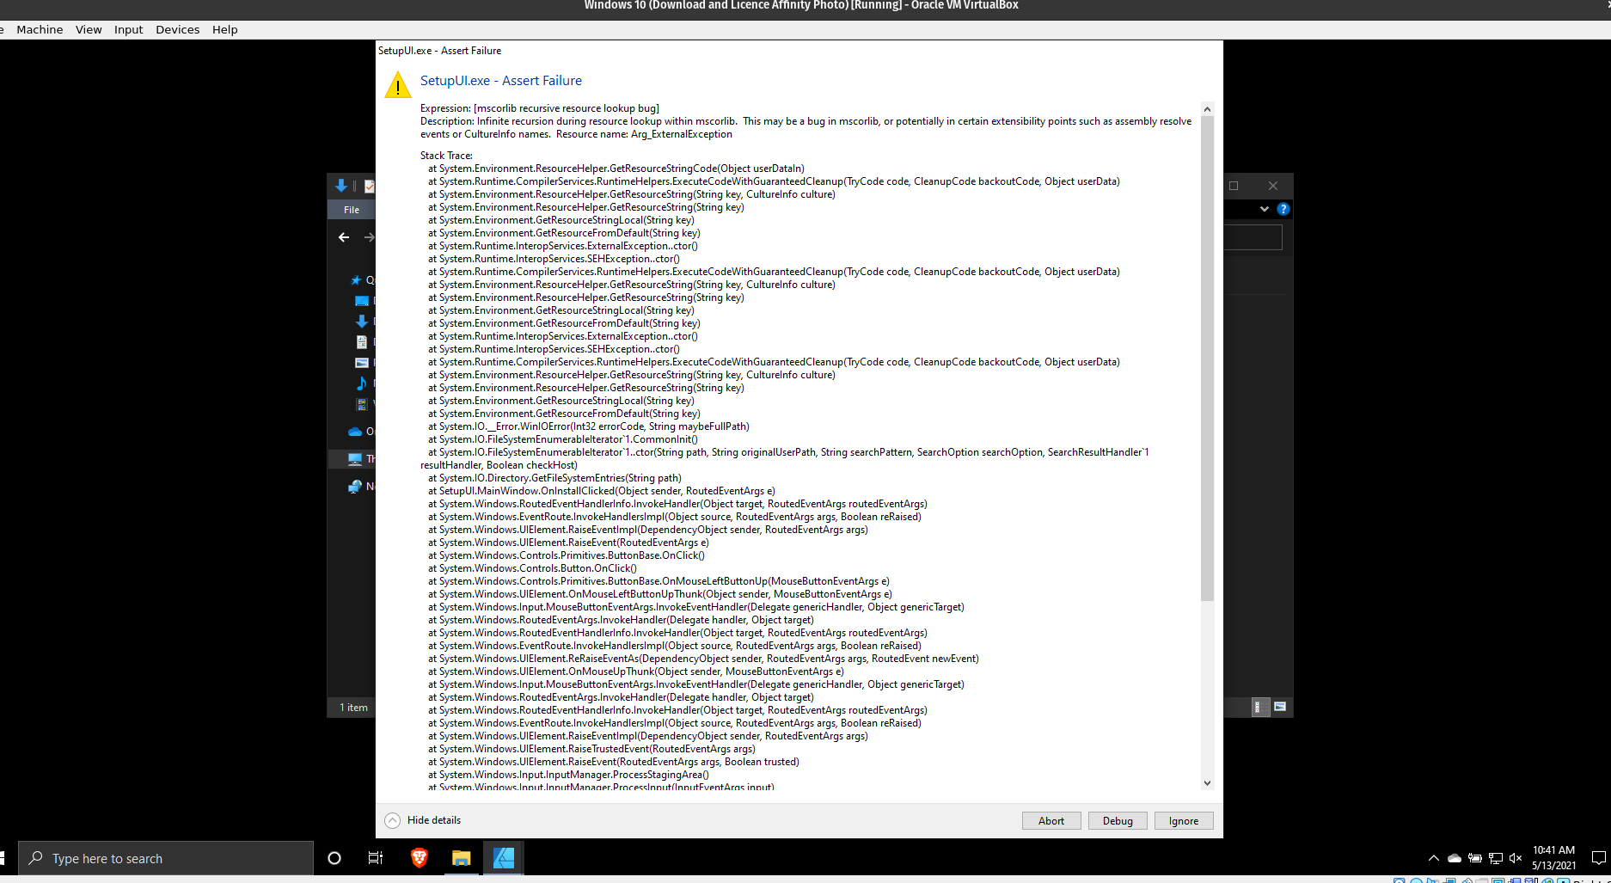Show hidden icons in the system tray
The height and width of the screenshot is (883, 1611).
tap(1433, 857)
